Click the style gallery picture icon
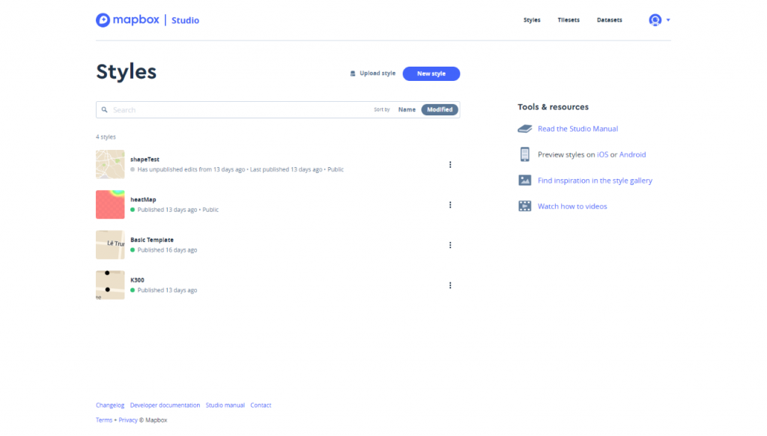 (525, 181)
